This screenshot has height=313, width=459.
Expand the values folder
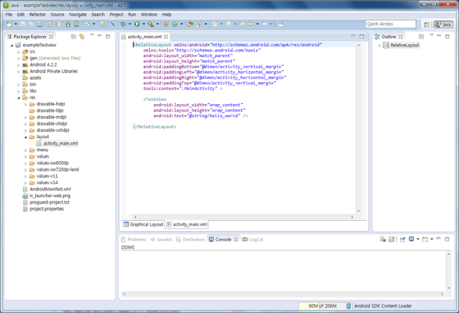click(x=25, y=157)
